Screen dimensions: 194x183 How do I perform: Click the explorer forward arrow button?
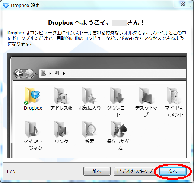(x=29, y=74)
